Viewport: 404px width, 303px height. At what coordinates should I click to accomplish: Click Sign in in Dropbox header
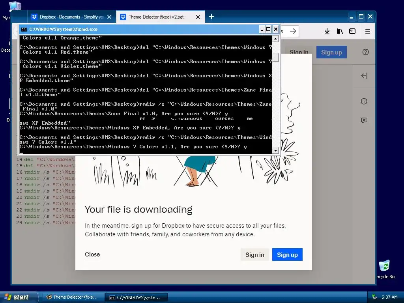coord(299,52)
